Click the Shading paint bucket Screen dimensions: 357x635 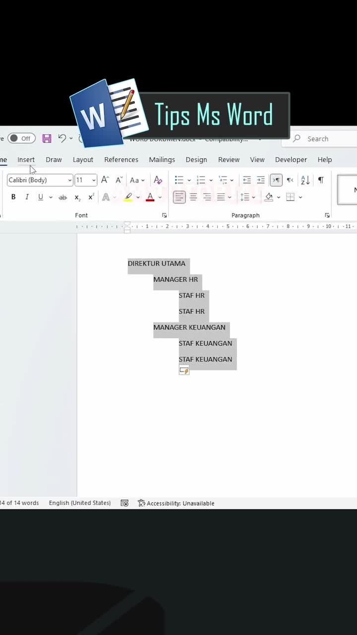pyautogui.click(x=269, y=197)
